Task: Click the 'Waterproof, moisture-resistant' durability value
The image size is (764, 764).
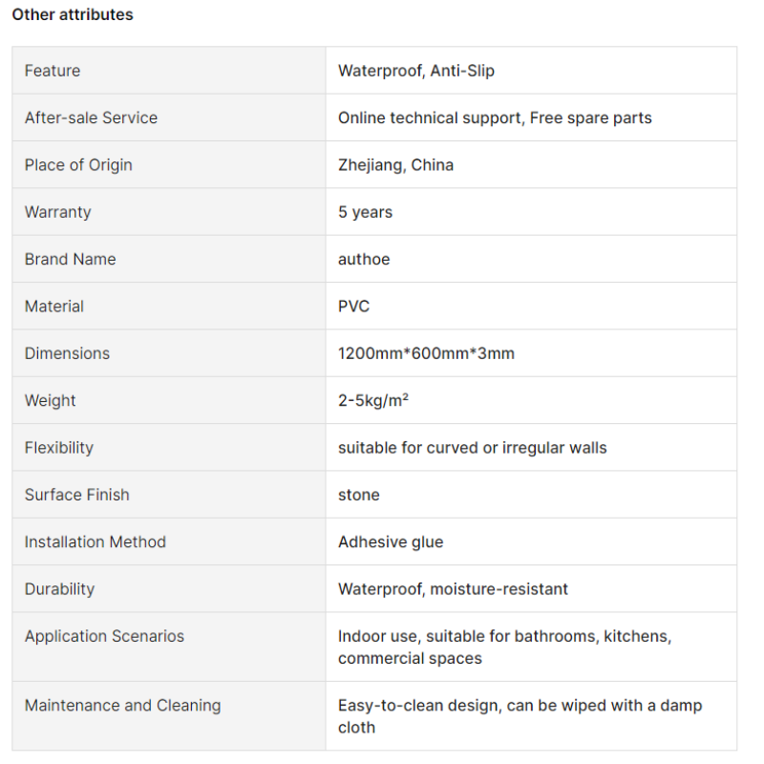Action: pyautogui.click(x=453, y=589)
